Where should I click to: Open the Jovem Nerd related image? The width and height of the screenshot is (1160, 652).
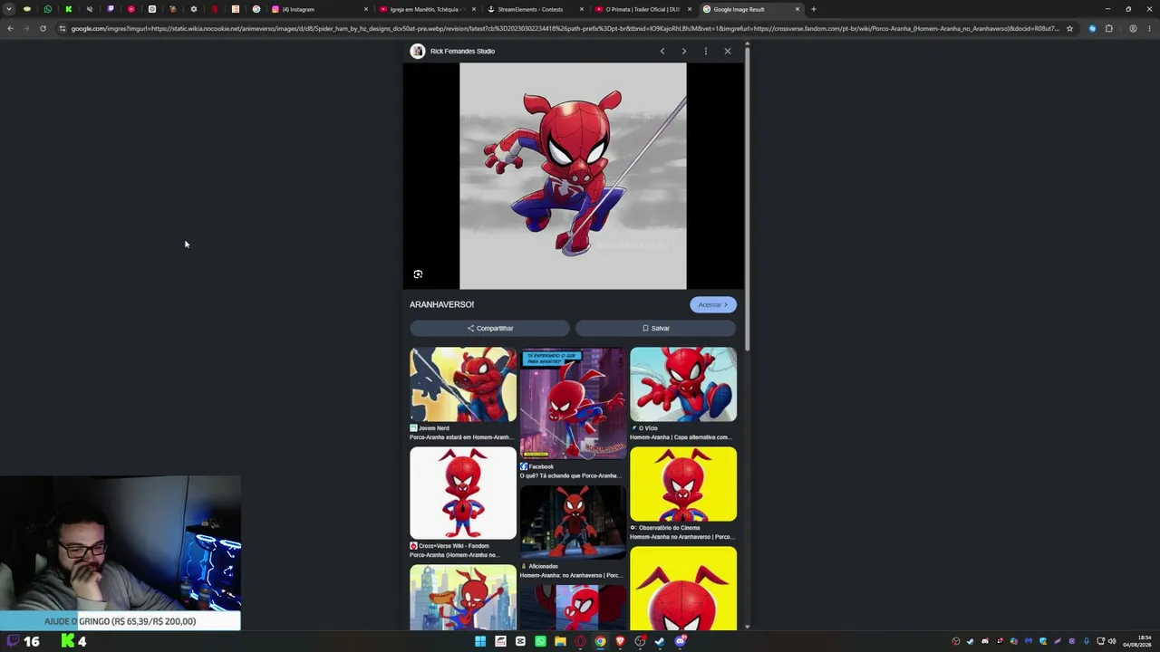pyautogui.click(x=463, y=384)
